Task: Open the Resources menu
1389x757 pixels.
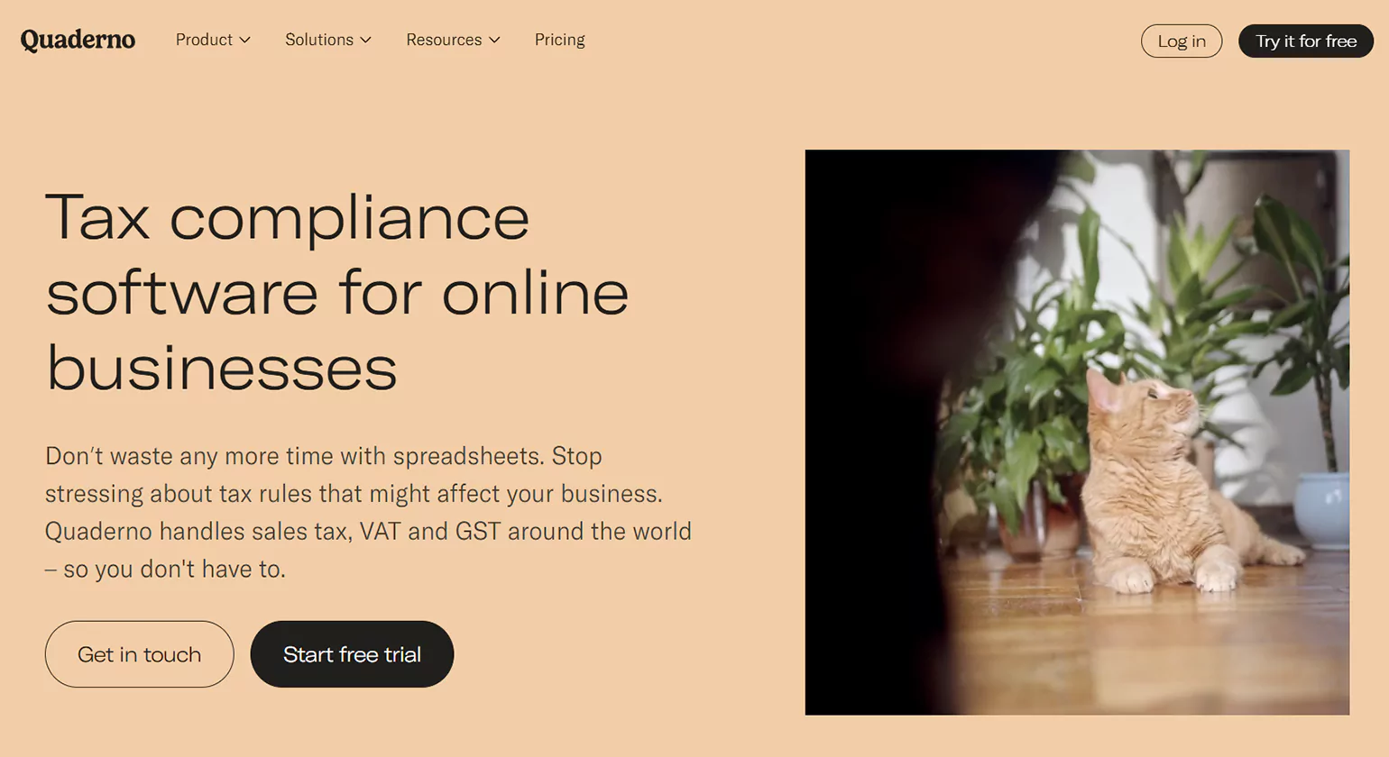Action: coord(453,40)
